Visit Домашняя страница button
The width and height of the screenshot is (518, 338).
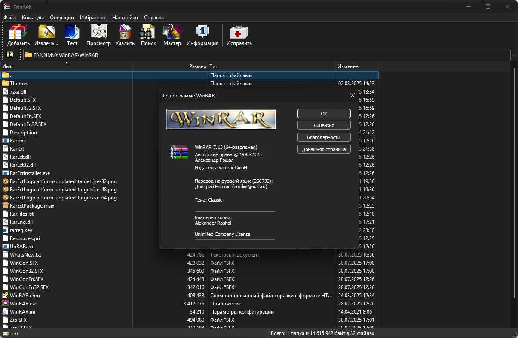click(324, 149)
